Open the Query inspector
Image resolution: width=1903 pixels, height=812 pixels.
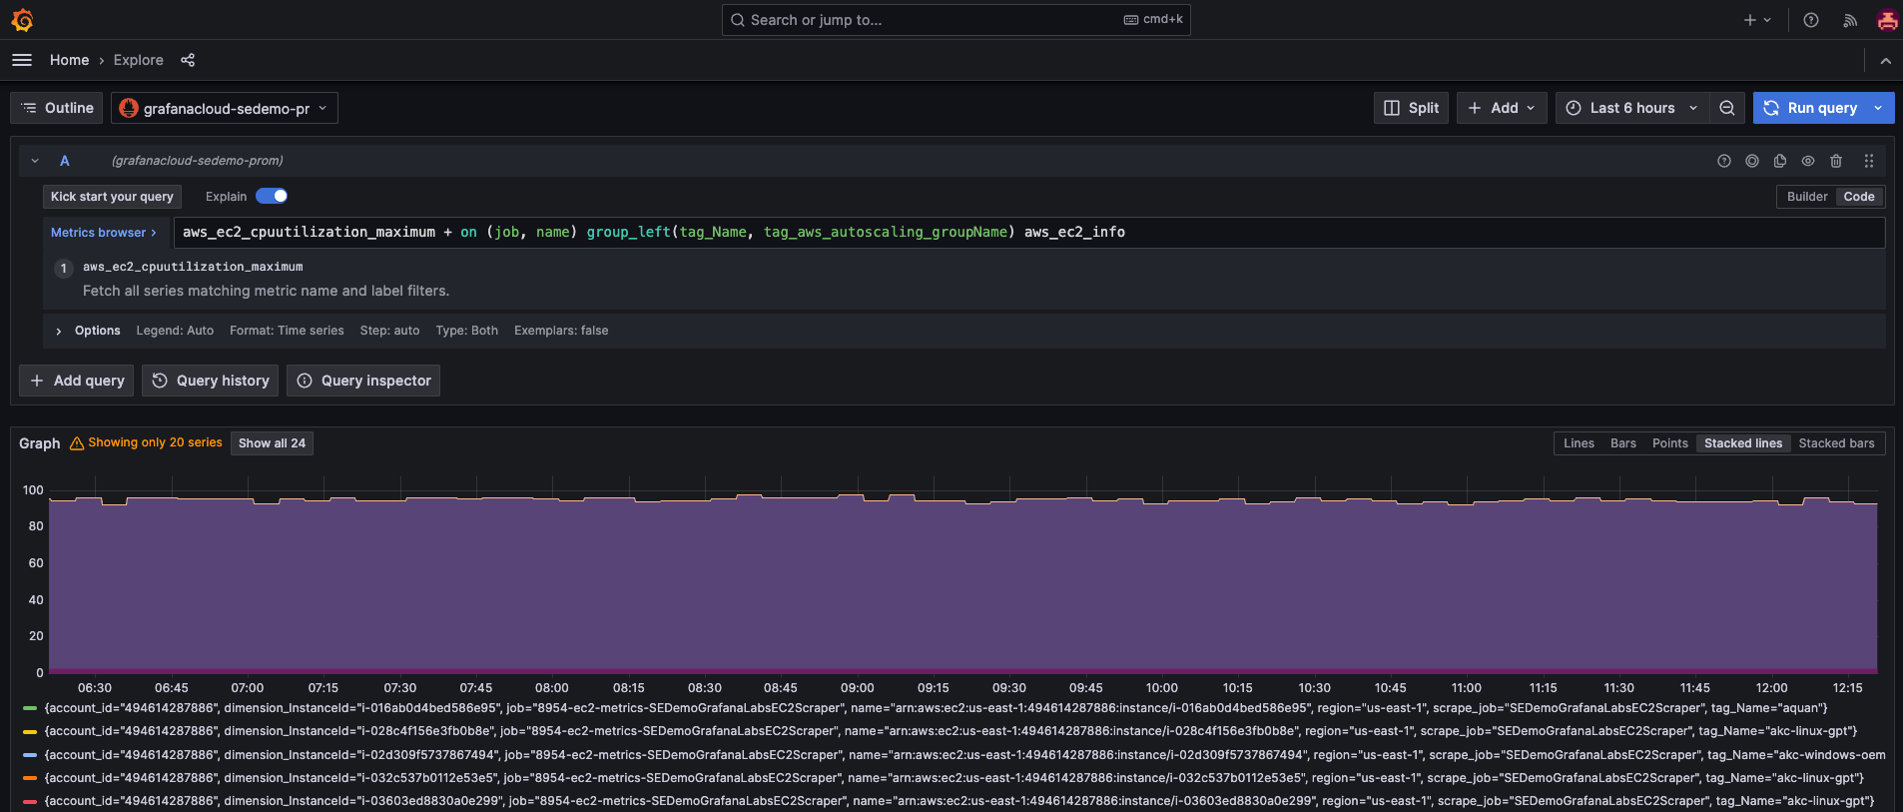pyautogui.click(x=363, y=381)
